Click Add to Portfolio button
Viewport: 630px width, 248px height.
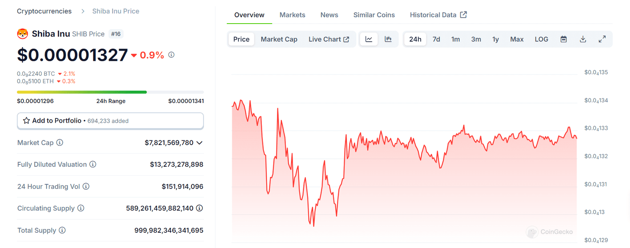pos(110,121)
